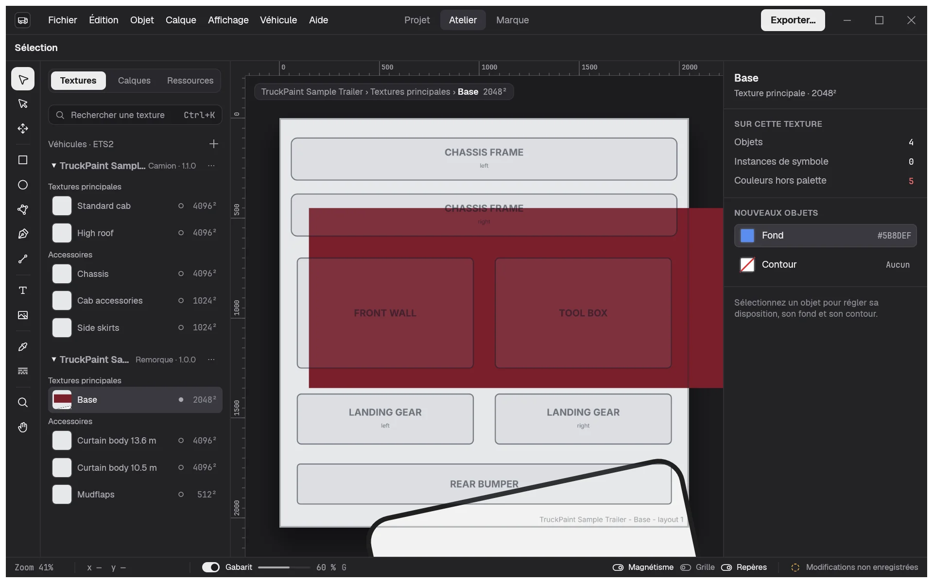Open the Véhicule menu
Viewport: 933px width, 583px height.
pos(278,20)
